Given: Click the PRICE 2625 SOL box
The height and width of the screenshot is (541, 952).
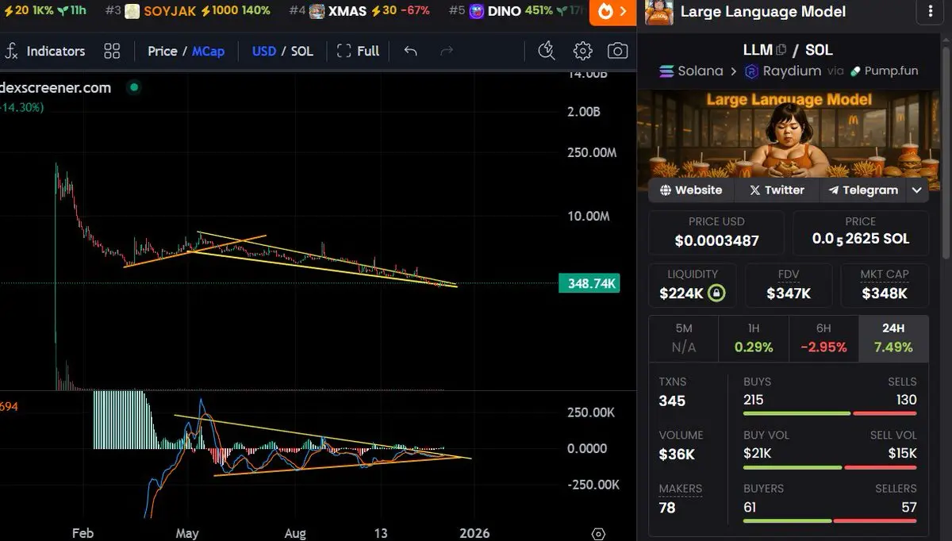Looking at the screenshot, I should (861, 232).
